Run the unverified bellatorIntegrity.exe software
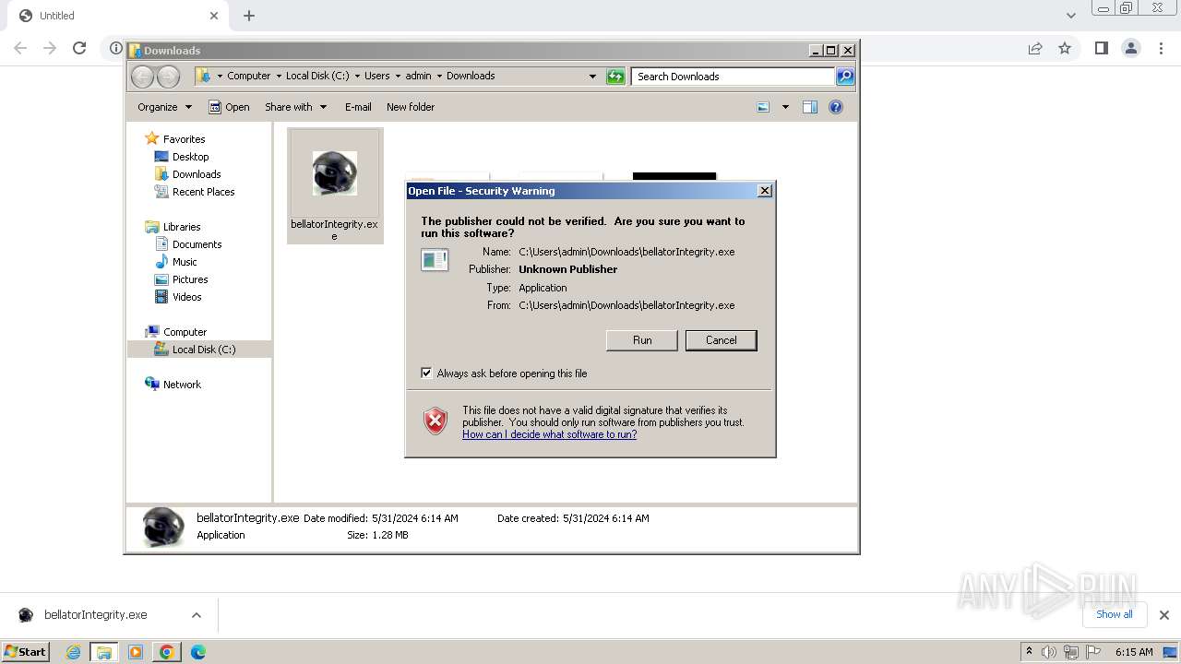The image size is (1181, 664). click(x=642, y=340)
